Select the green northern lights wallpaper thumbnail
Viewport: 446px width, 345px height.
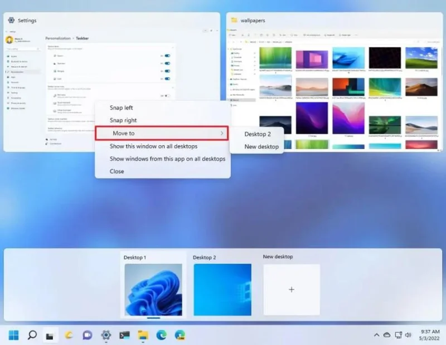pos(385,125)
